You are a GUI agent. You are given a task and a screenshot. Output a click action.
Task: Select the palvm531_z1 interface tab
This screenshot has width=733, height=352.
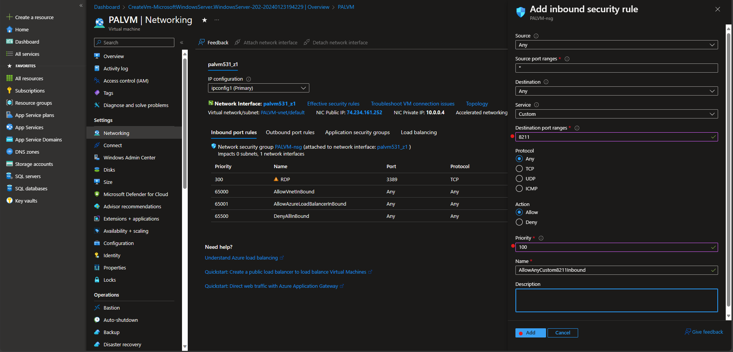[x=223, y=65]
